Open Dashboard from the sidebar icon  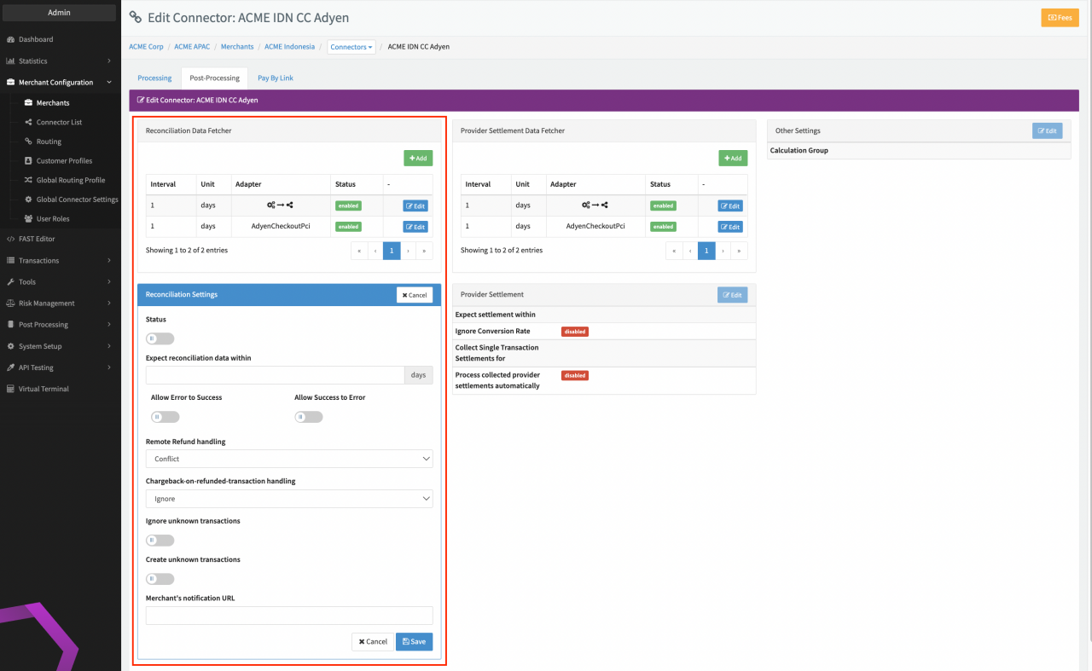click(10, 39)
